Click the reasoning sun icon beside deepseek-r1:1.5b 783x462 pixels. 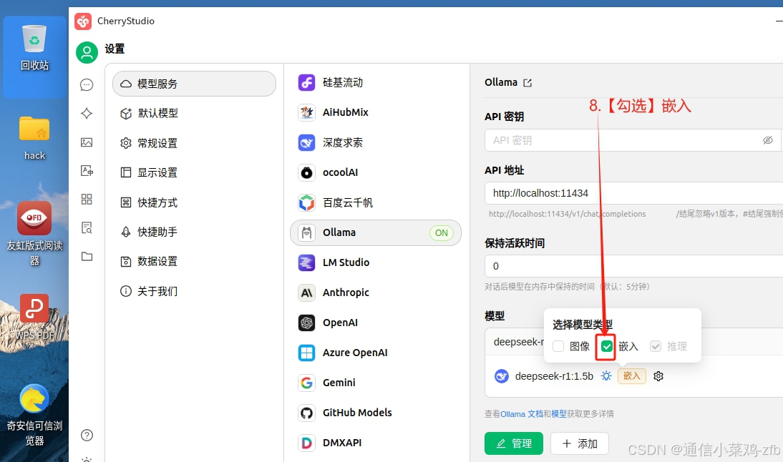[606, 376]
